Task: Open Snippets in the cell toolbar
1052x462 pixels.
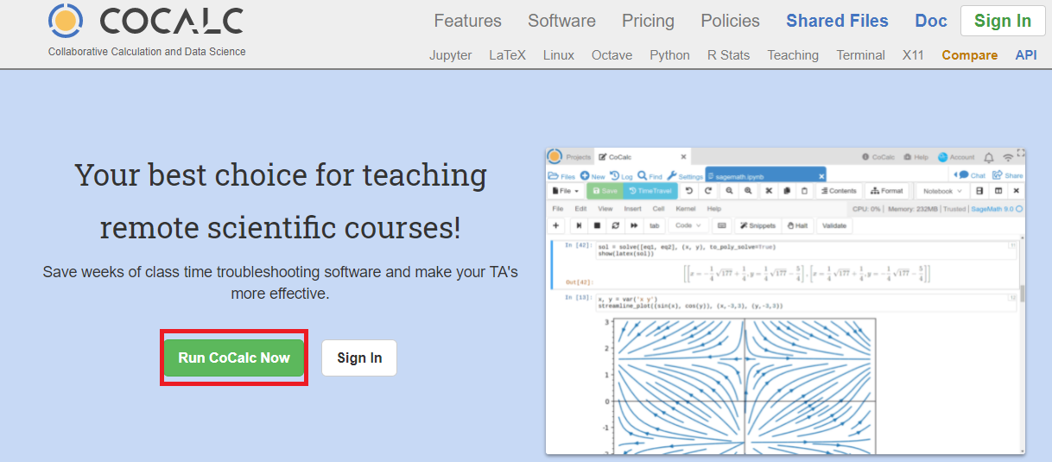Action: pos(757,225)
